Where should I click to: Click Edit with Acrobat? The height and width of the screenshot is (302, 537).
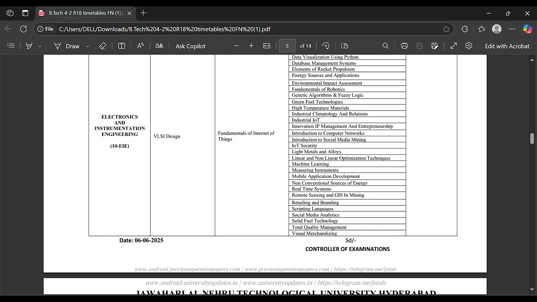507,46
